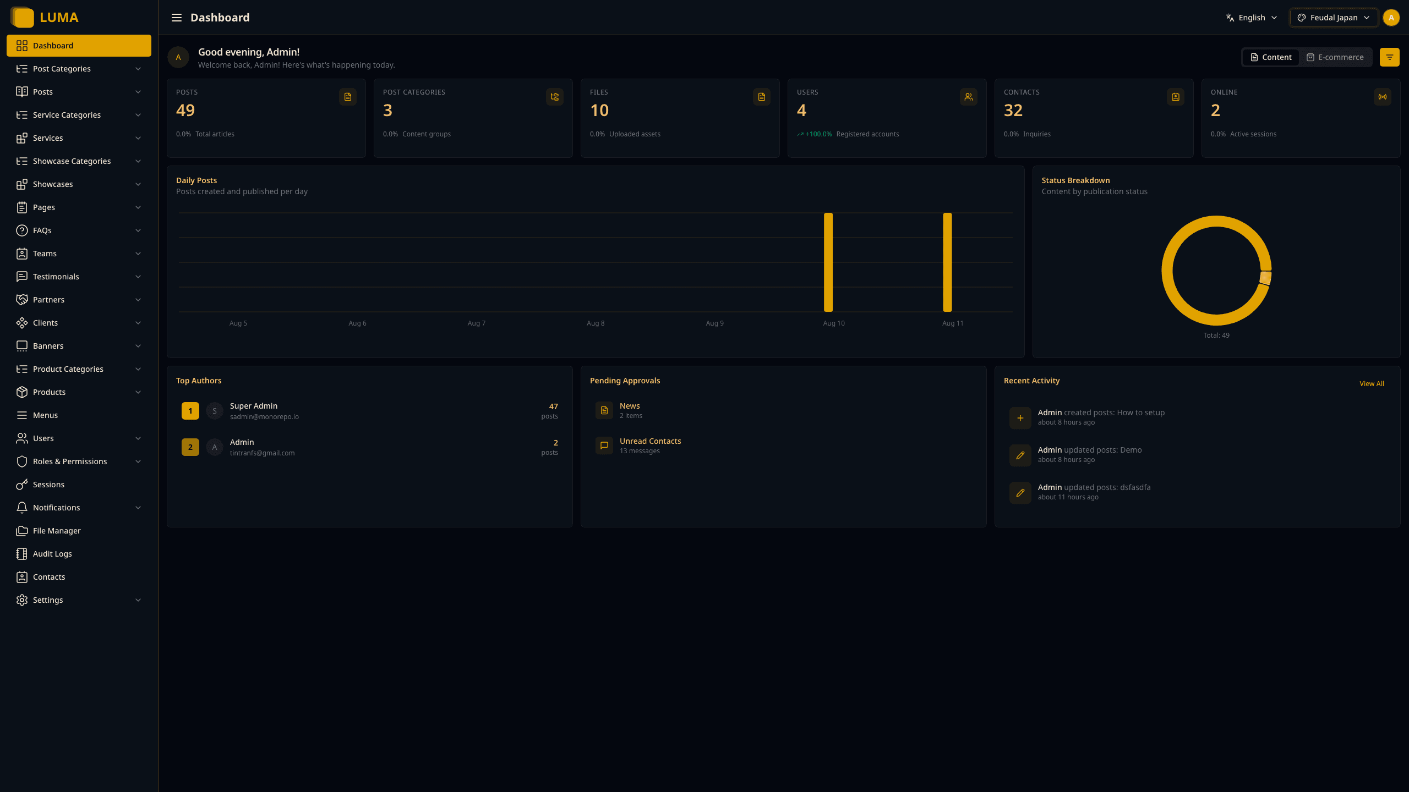Open the user avatar in top bar

click(1391, 18)
